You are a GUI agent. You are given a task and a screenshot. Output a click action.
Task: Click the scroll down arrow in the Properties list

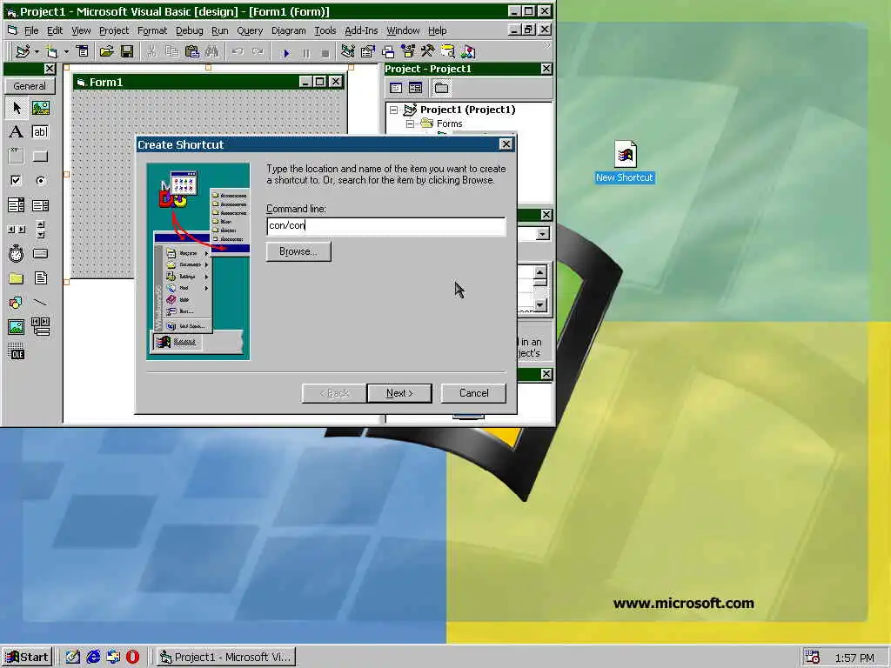[x=539, y=305]
